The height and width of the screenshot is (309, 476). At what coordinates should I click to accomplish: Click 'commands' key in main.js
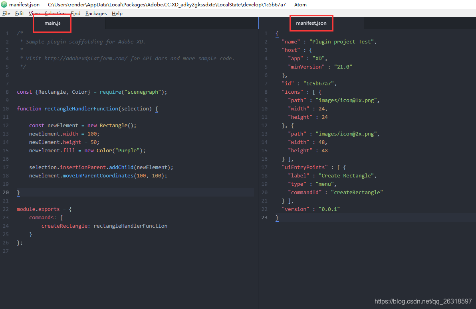(41, 217)
